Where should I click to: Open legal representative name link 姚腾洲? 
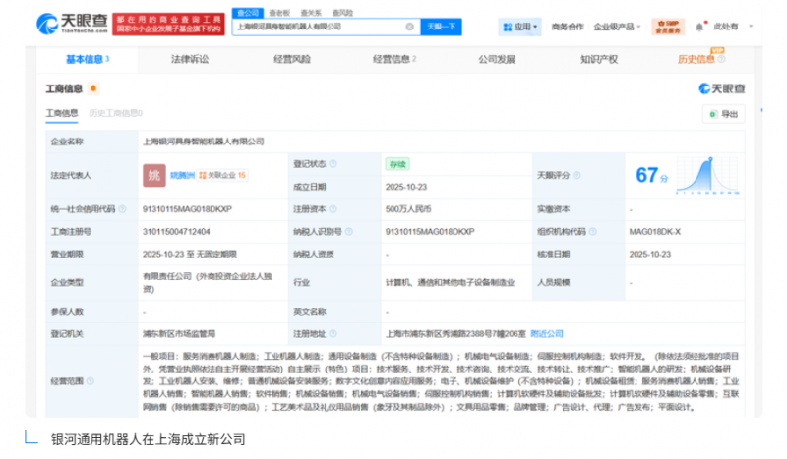(182, 175)
